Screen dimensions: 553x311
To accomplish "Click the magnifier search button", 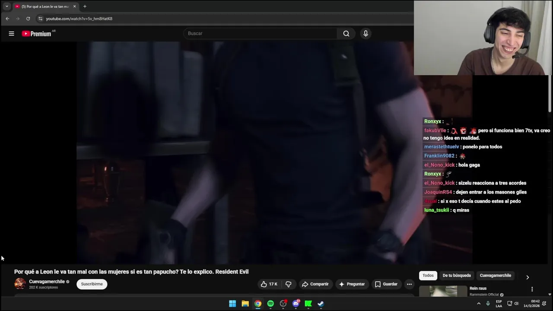I will coord(346,34).
